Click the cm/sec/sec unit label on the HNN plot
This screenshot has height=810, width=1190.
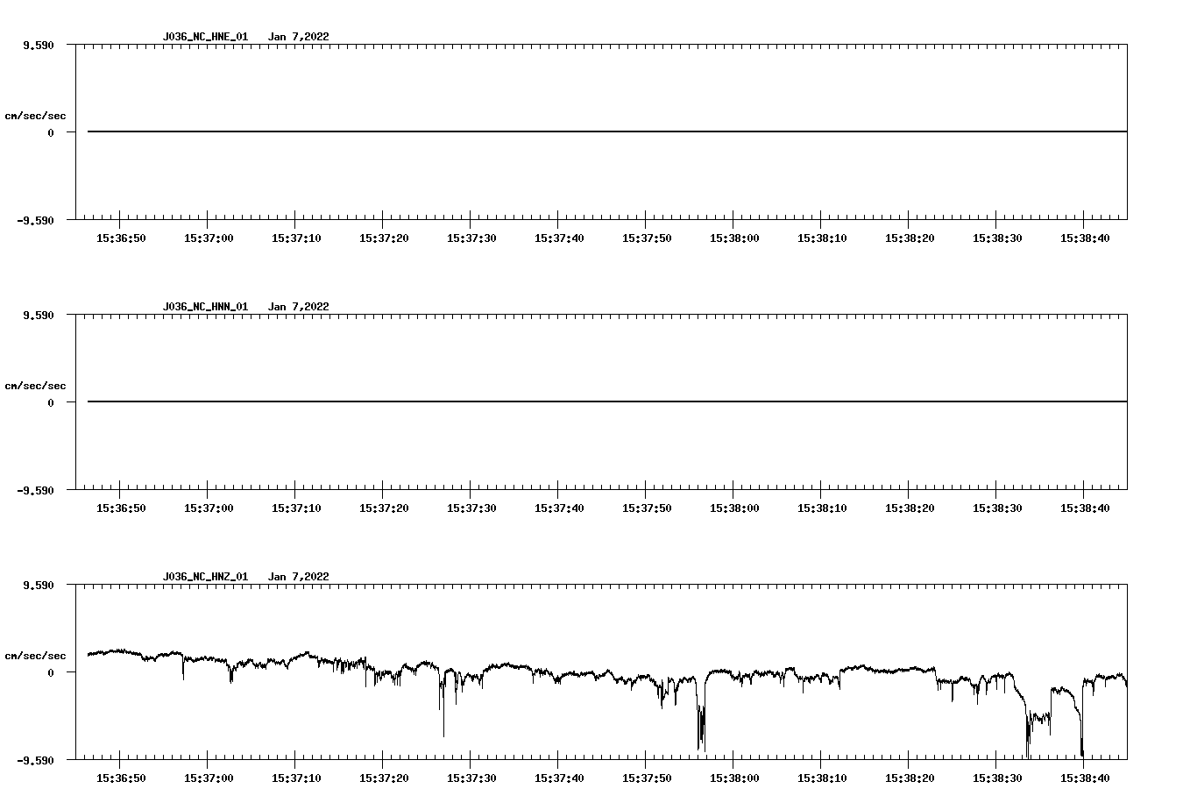[x=35, y=386]
